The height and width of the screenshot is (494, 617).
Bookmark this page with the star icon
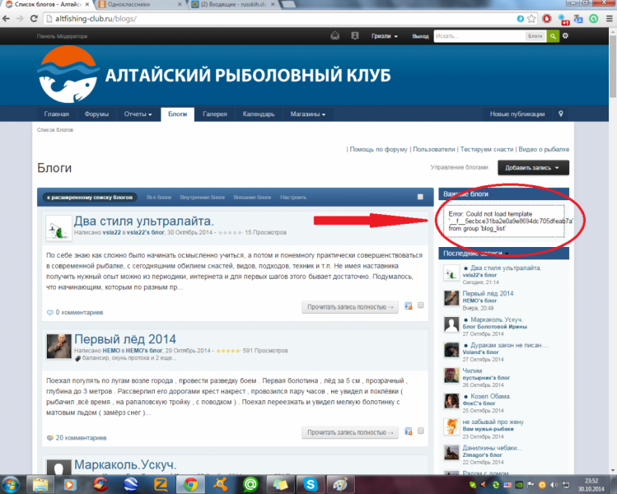pyautogui.click(x=531, y=18)
